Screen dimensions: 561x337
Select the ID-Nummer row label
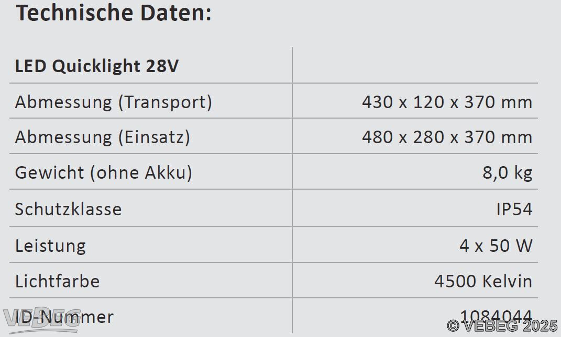[64, 317]
